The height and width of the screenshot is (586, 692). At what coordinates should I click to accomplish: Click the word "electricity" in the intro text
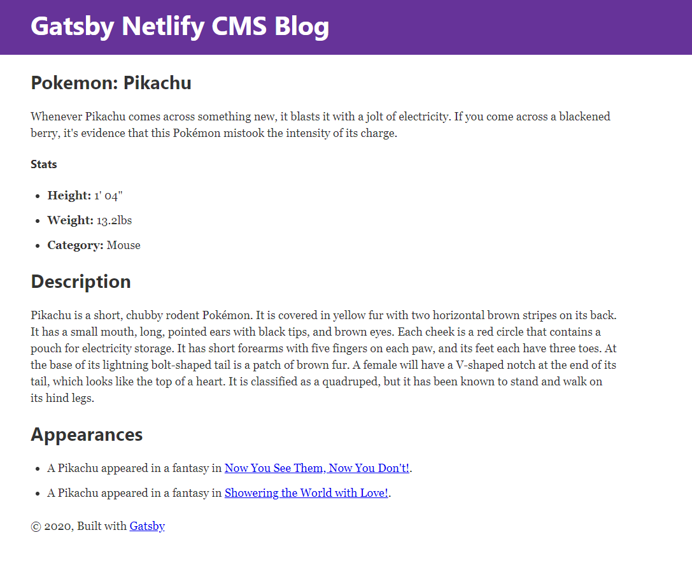click(x=410, y=116)
